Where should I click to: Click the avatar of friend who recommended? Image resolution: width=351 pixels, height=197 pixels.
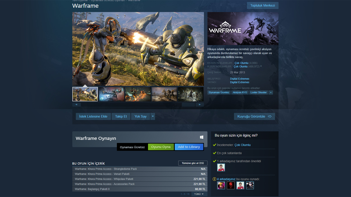click(x=221, y=168)
